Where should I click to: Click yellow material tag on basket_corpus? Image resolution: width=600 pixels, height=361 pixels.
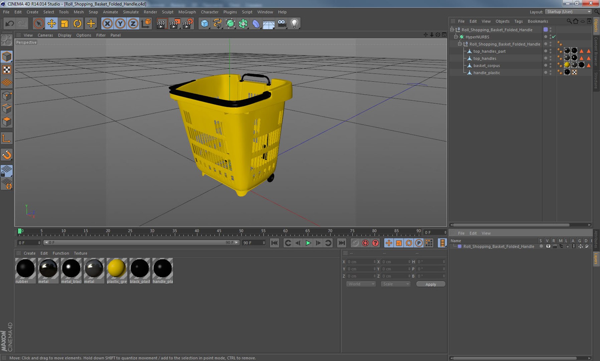(567, 65)
